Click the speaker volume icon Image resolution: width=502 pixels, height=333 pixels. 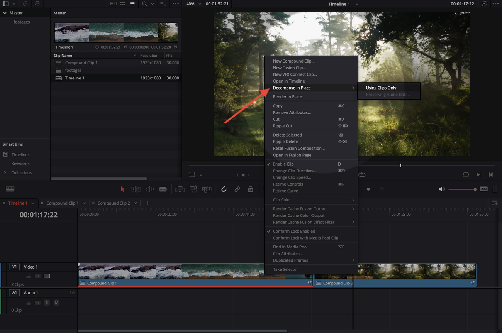(x=442, y=189)
